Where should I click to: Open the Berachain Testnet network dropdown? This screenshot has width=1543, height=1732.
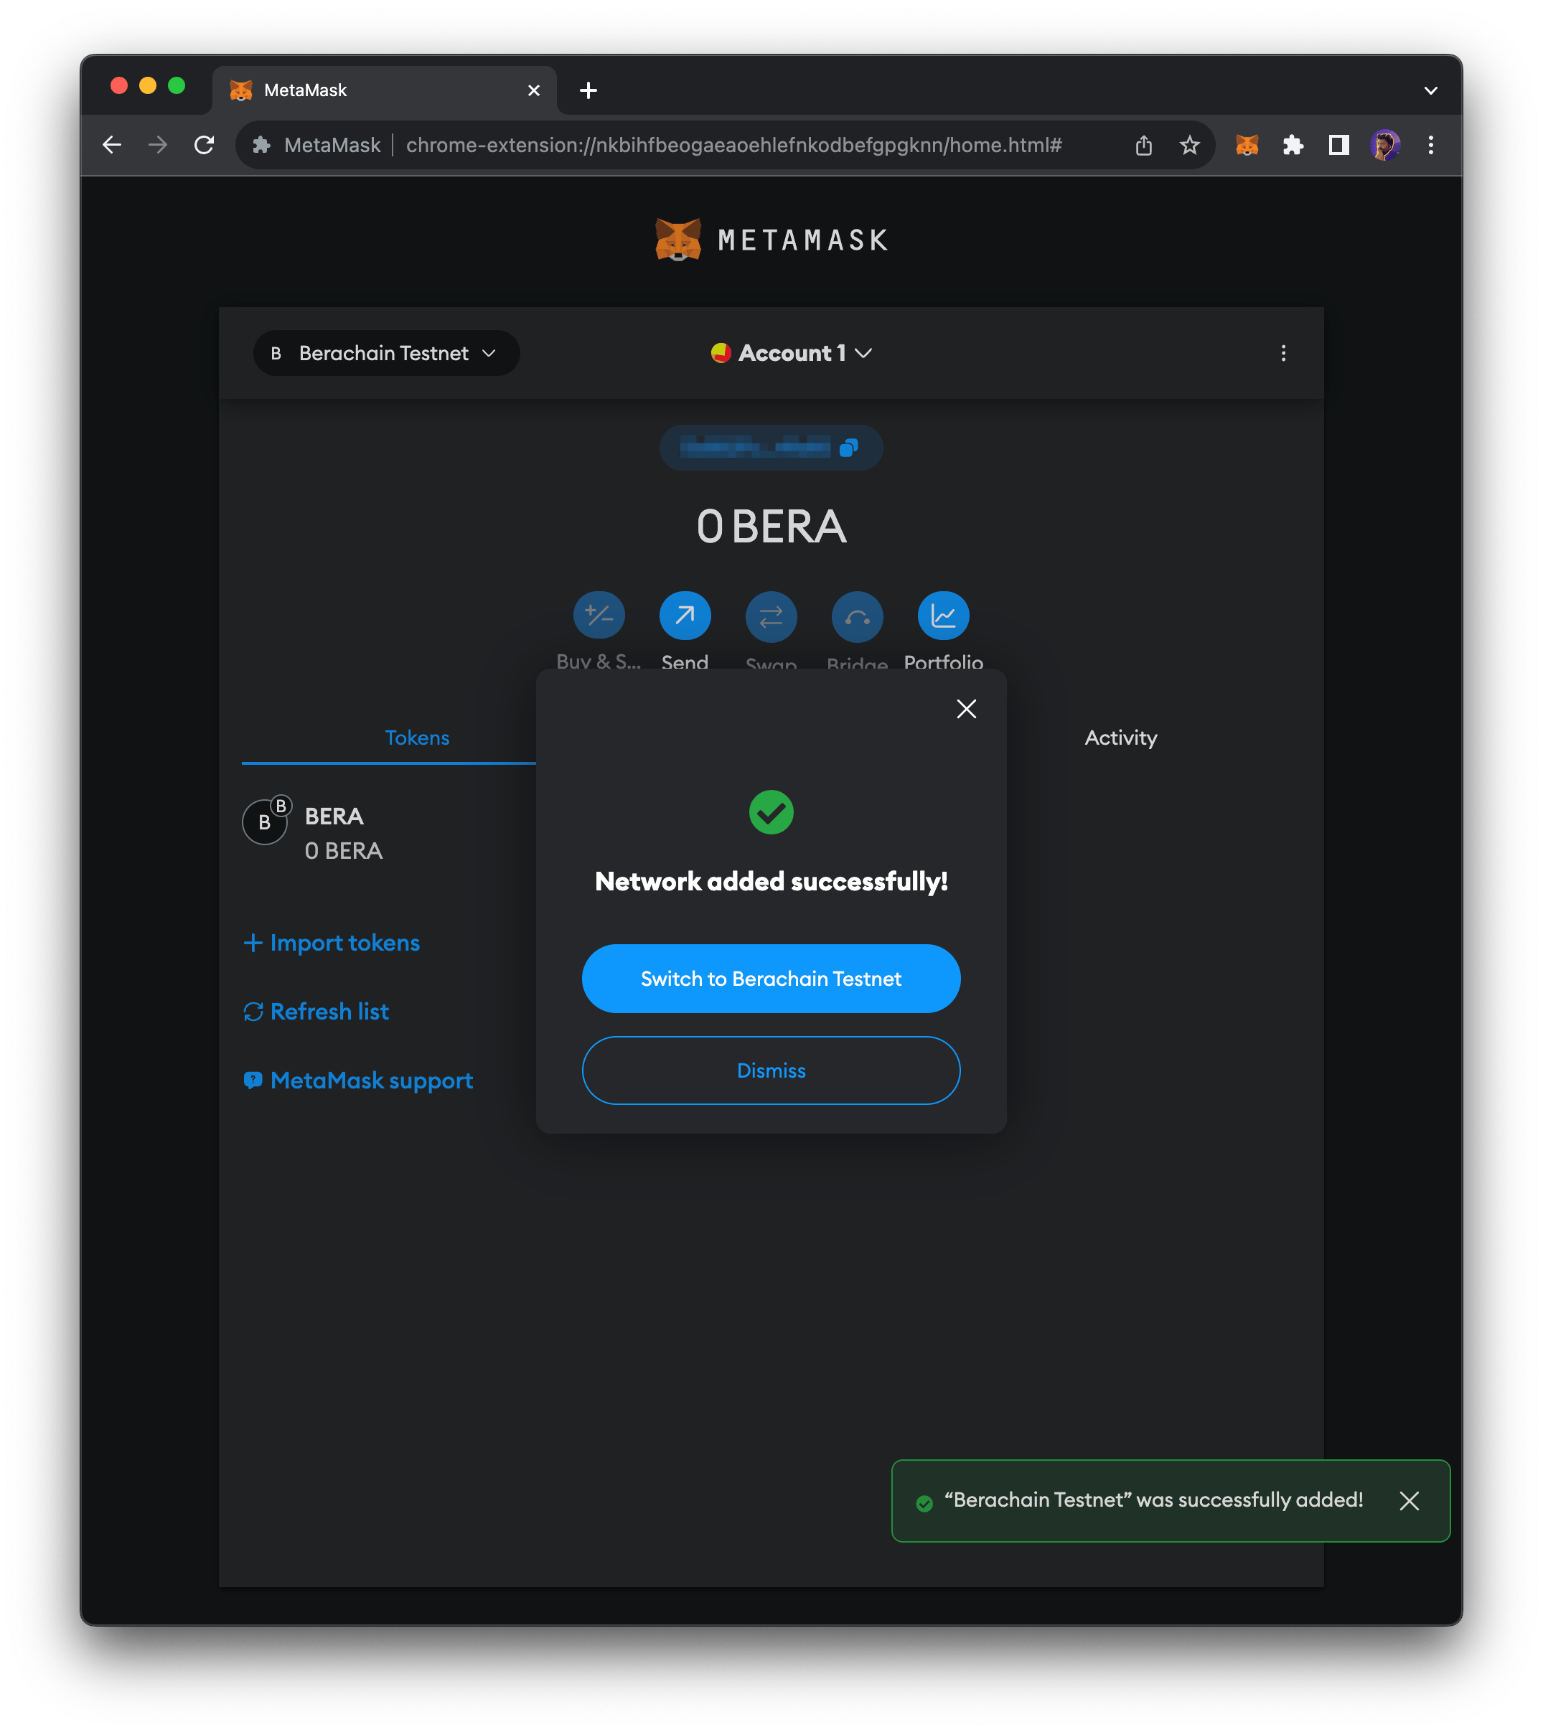coord(386,353)
